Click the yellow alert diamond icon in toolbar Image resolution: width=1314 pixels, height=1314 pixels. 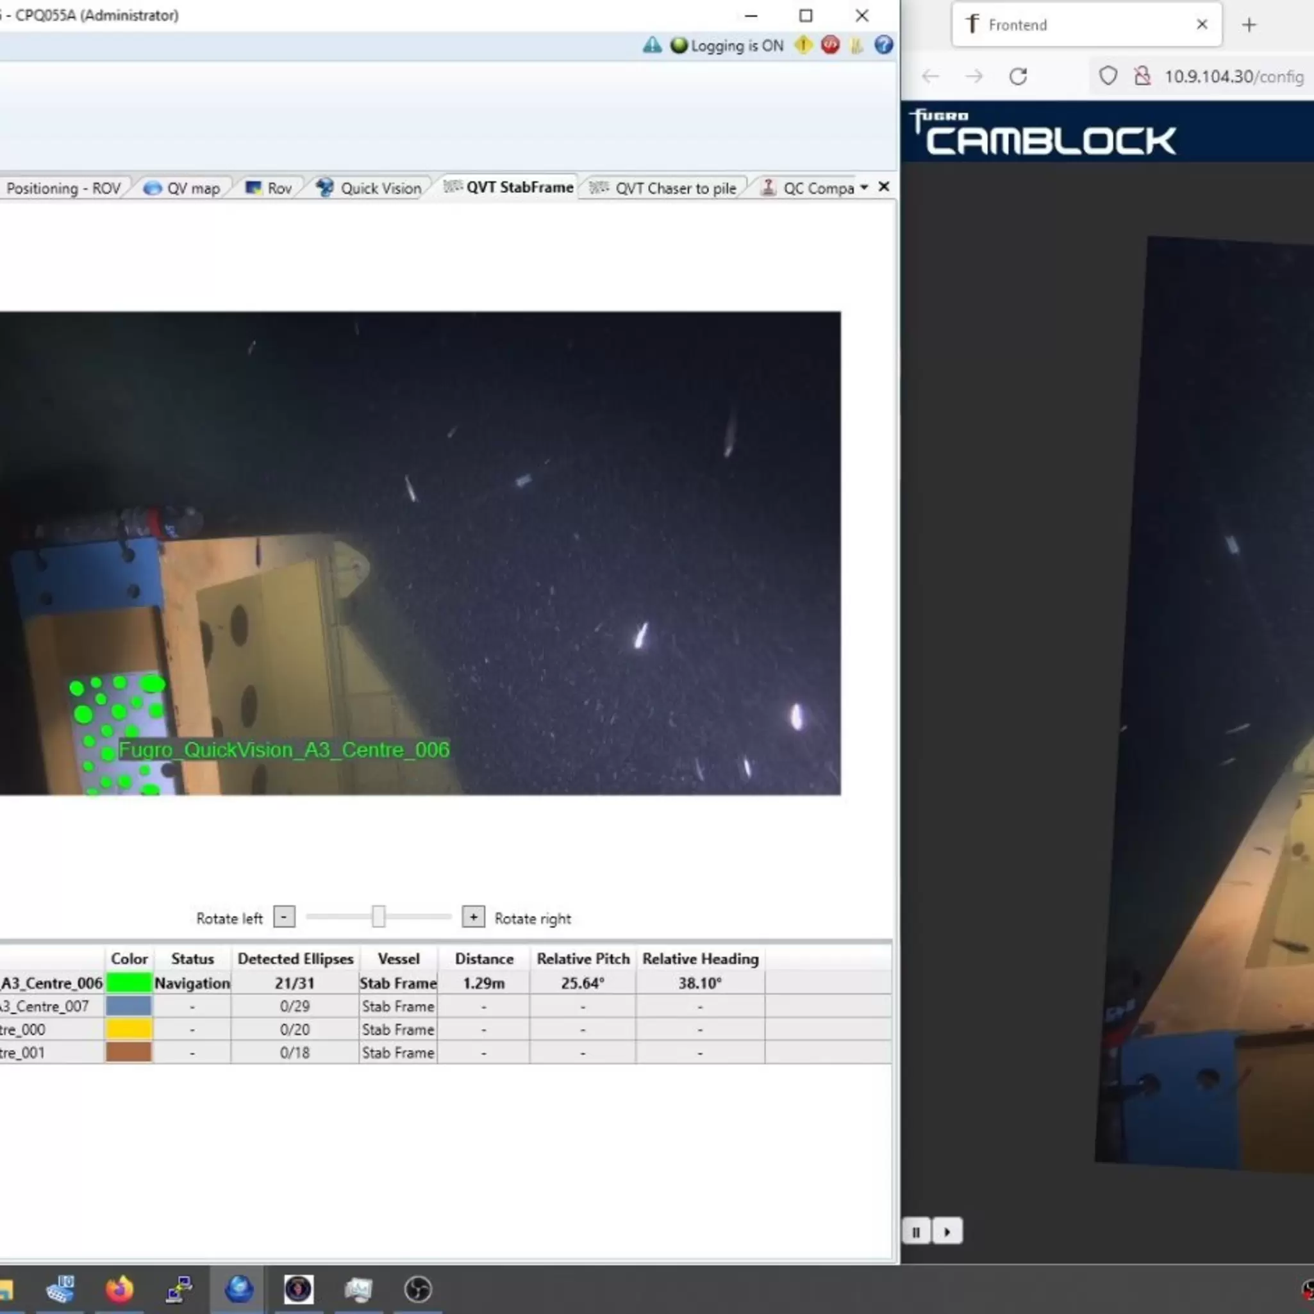pos(803,46)
